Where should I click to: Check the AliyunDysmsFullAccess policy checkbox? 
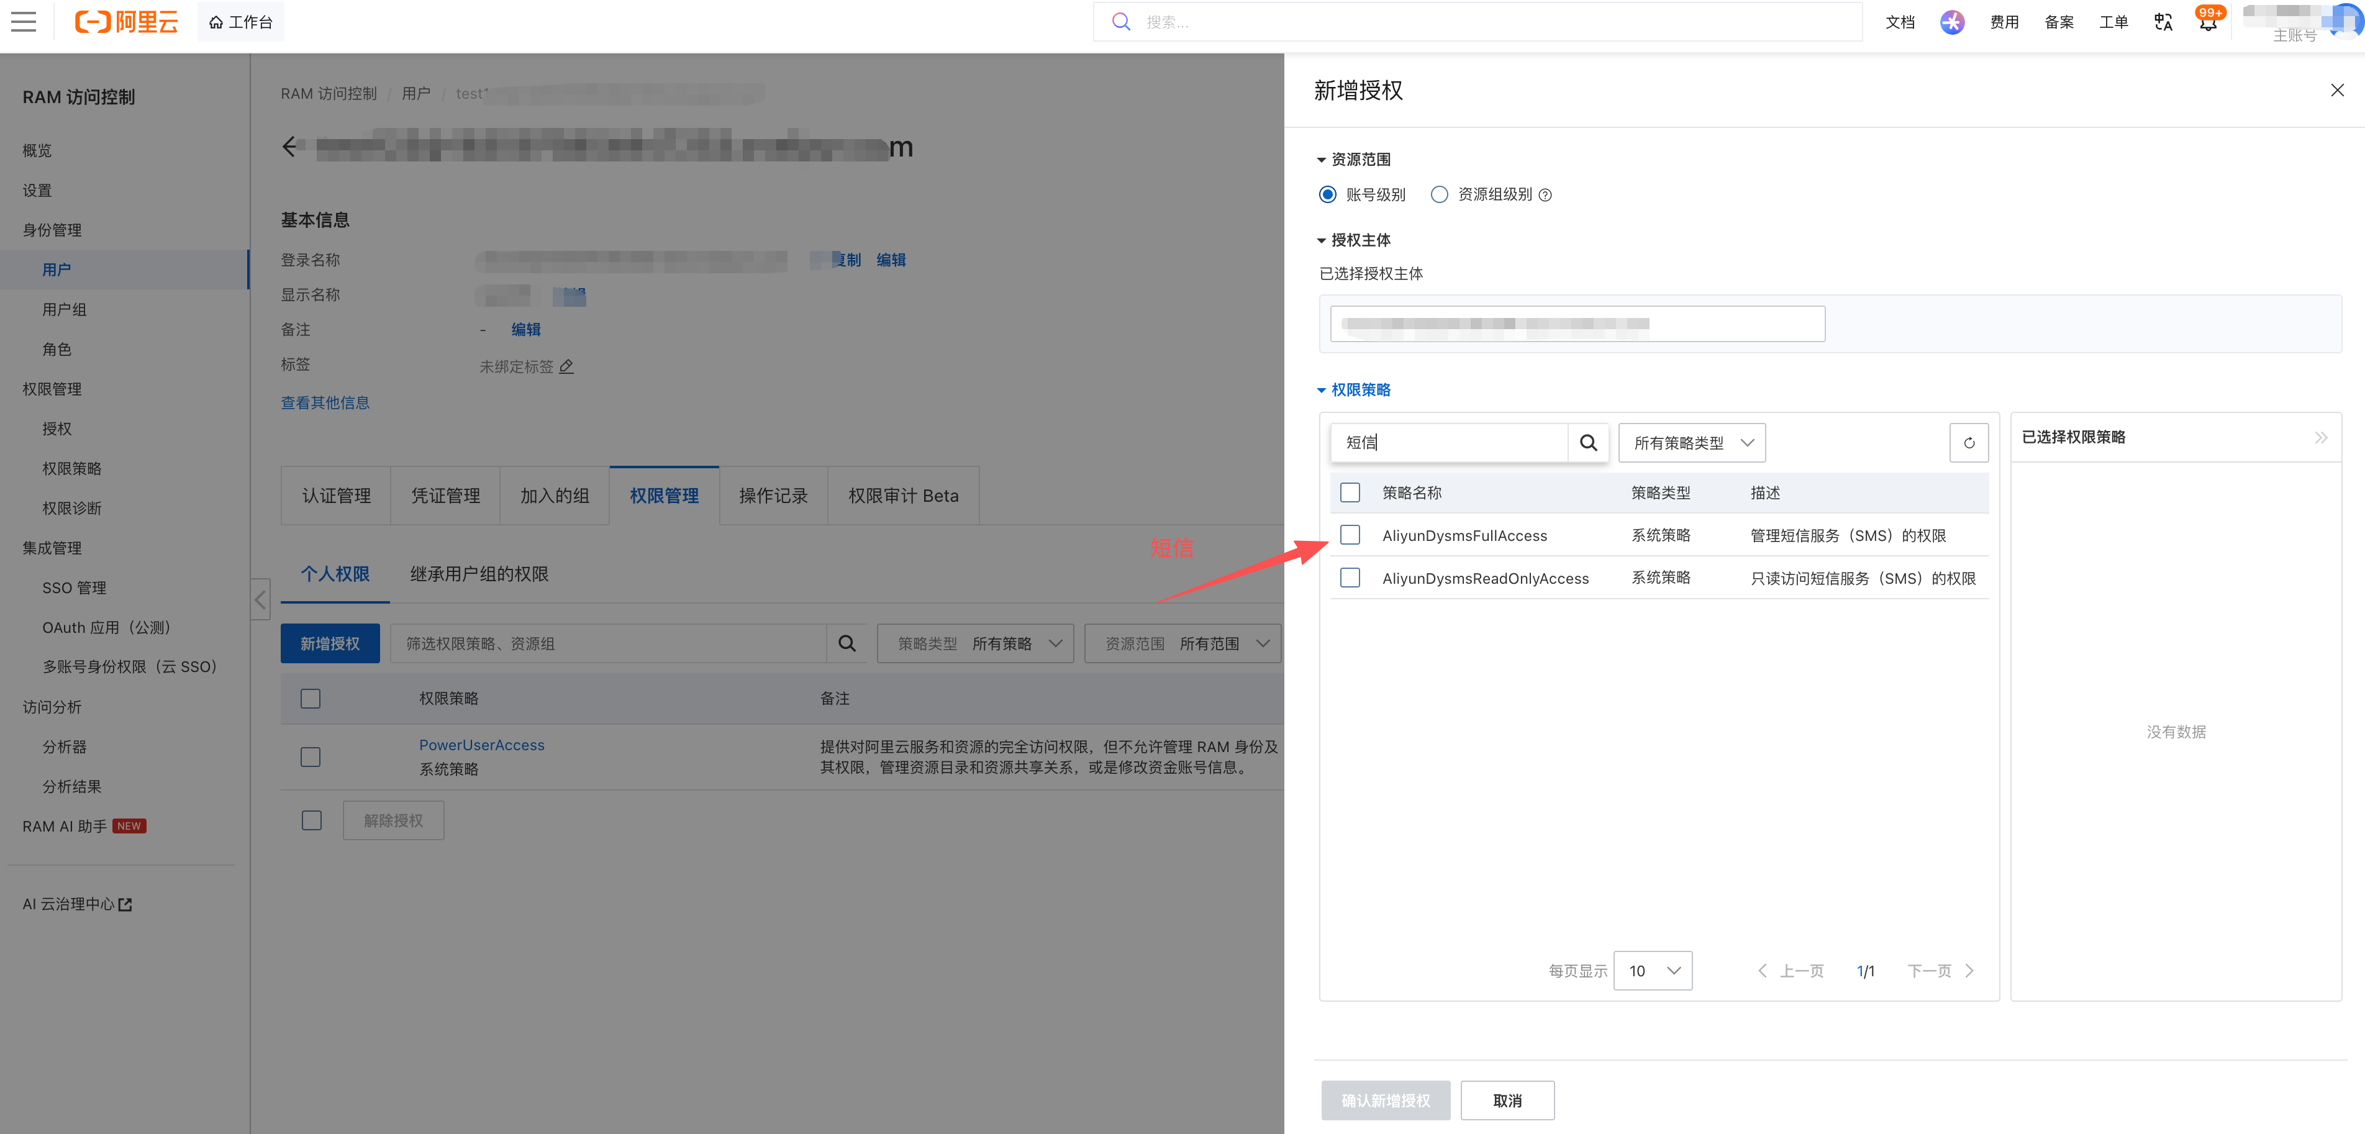pyautogui.click(x=1350, y=535)
